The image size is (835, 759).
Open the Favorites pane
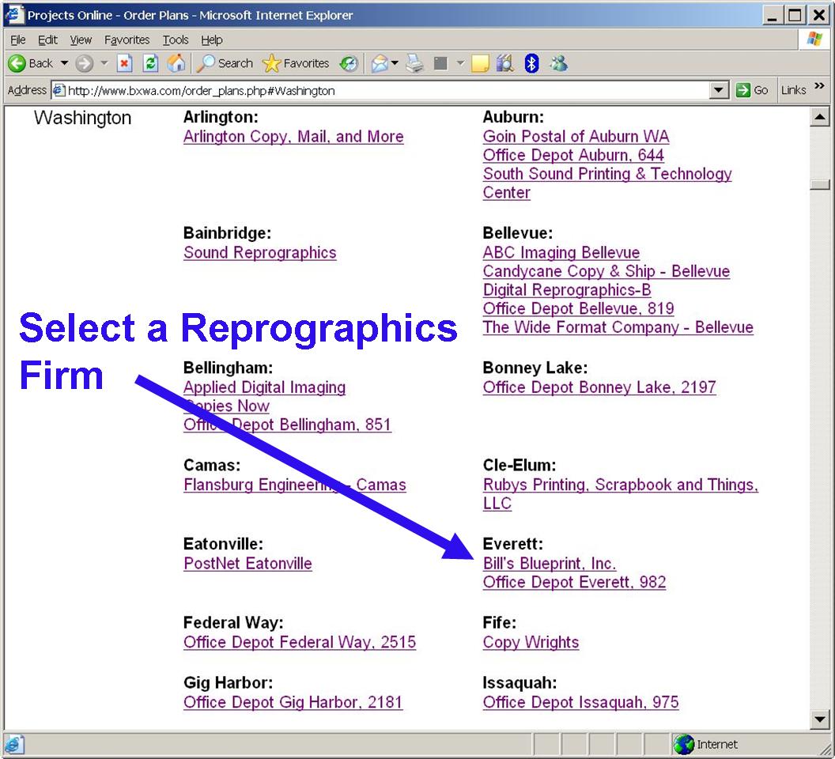point(296,63)
